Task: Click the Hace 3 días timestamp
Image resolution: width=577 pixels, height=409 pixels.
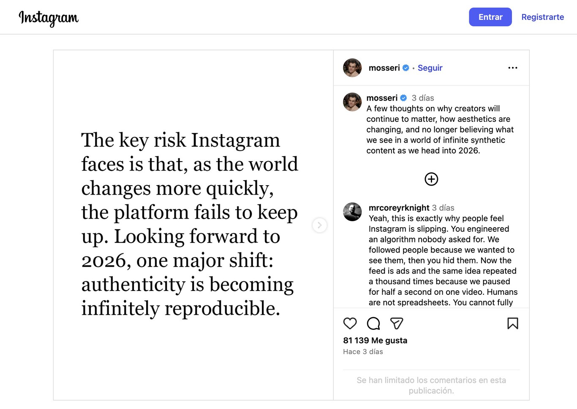Action: (363, 351)
